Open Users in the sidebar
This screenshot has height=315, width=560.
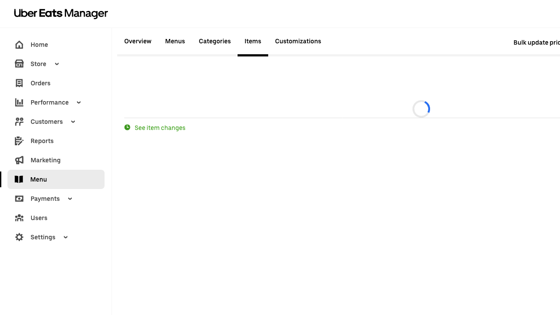39,218
